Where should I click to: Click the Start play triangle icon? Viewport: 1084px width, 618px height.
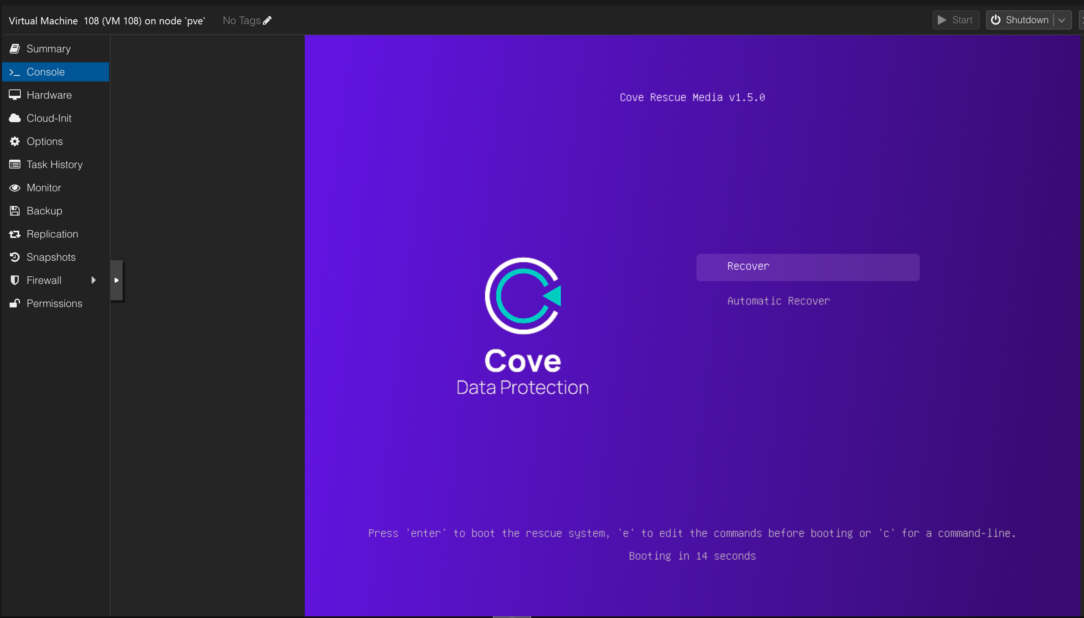tap(942, 20)
